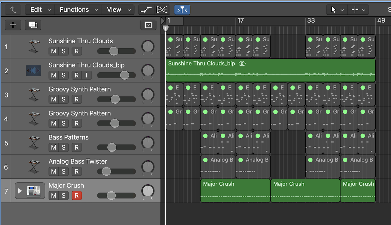Solo the Sunshine Thru Clouds track
The height and width of the screenshot is (225, 391).
(x=64, y=51)
